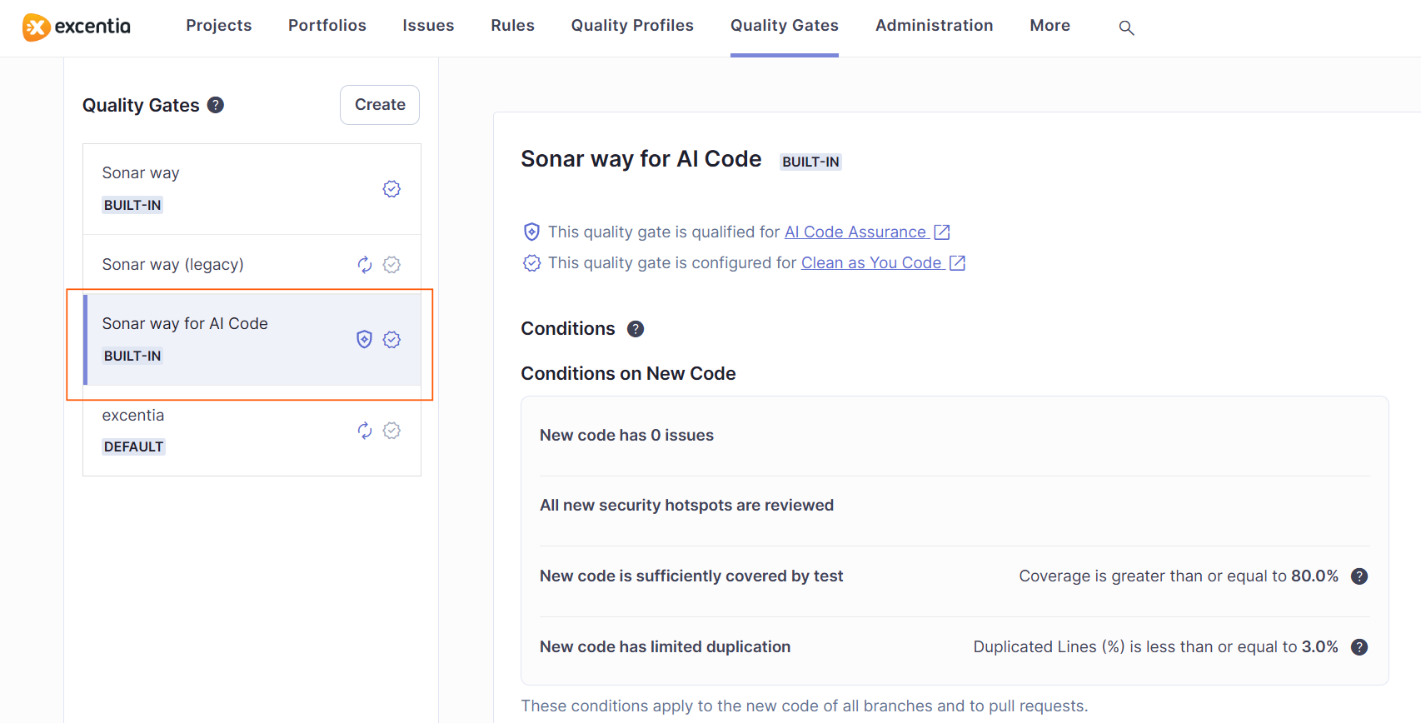Screen dimensions: 1421x723
Task: Click help icon on Coverage 80.0% condition
Action: [1359, 576]
